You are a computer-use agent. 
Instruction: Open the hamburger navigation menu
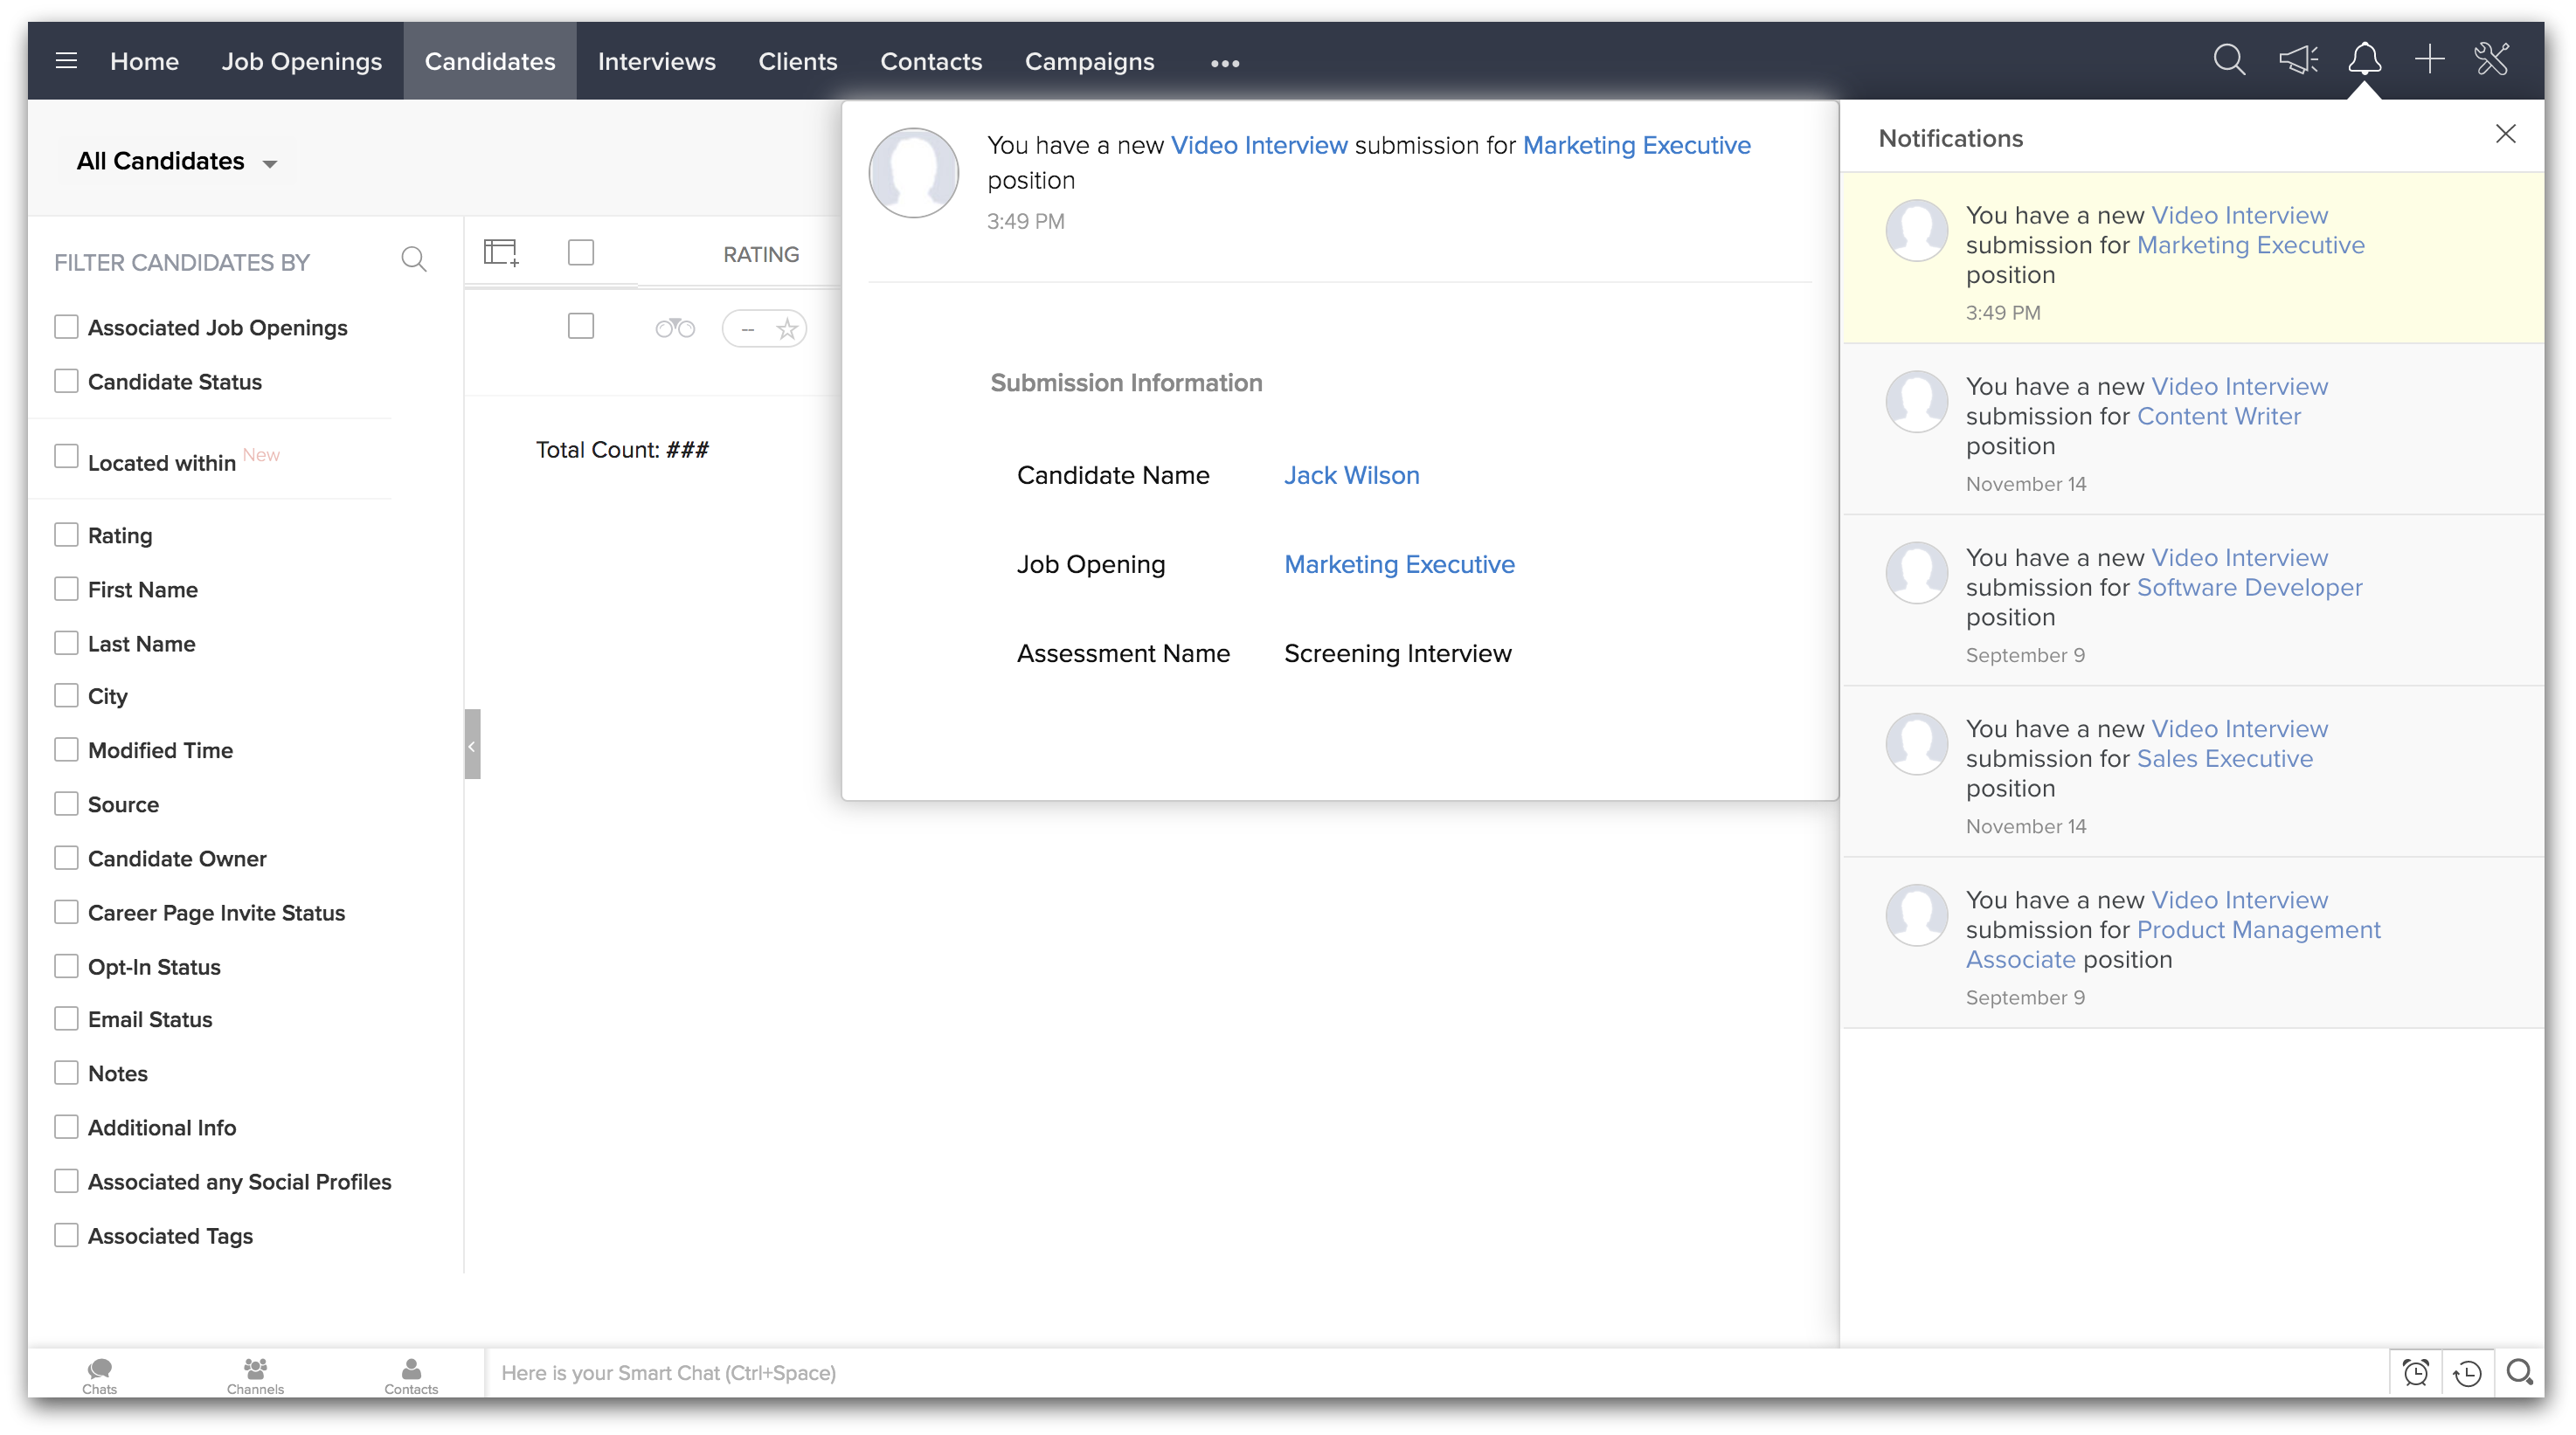tap(66, 61)
